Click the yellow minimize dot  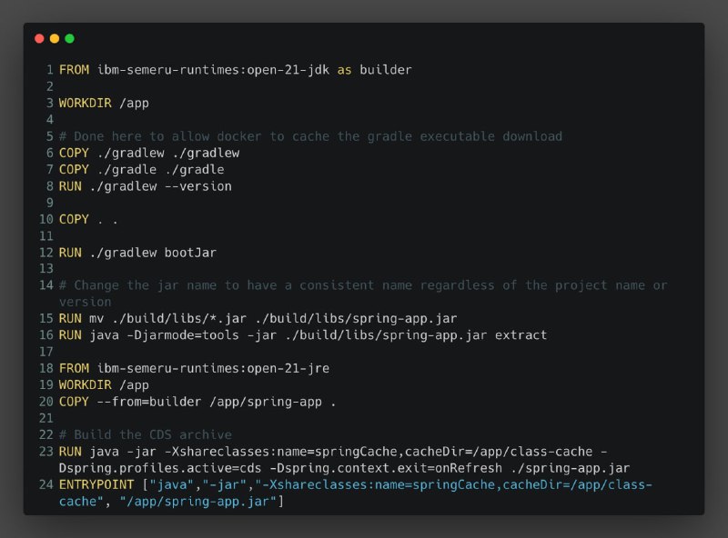pyautogui.click(x=55, y=38)
